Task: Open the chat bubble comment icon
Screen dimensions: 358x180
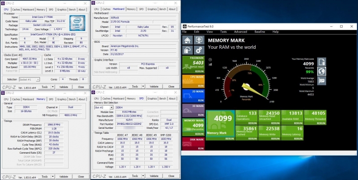Action: click(322, 81)
